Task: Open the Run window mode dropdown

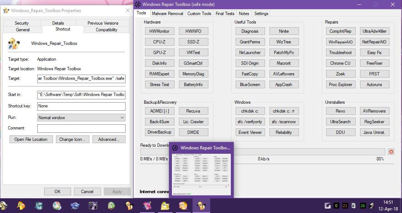Action: coord(81,118)
